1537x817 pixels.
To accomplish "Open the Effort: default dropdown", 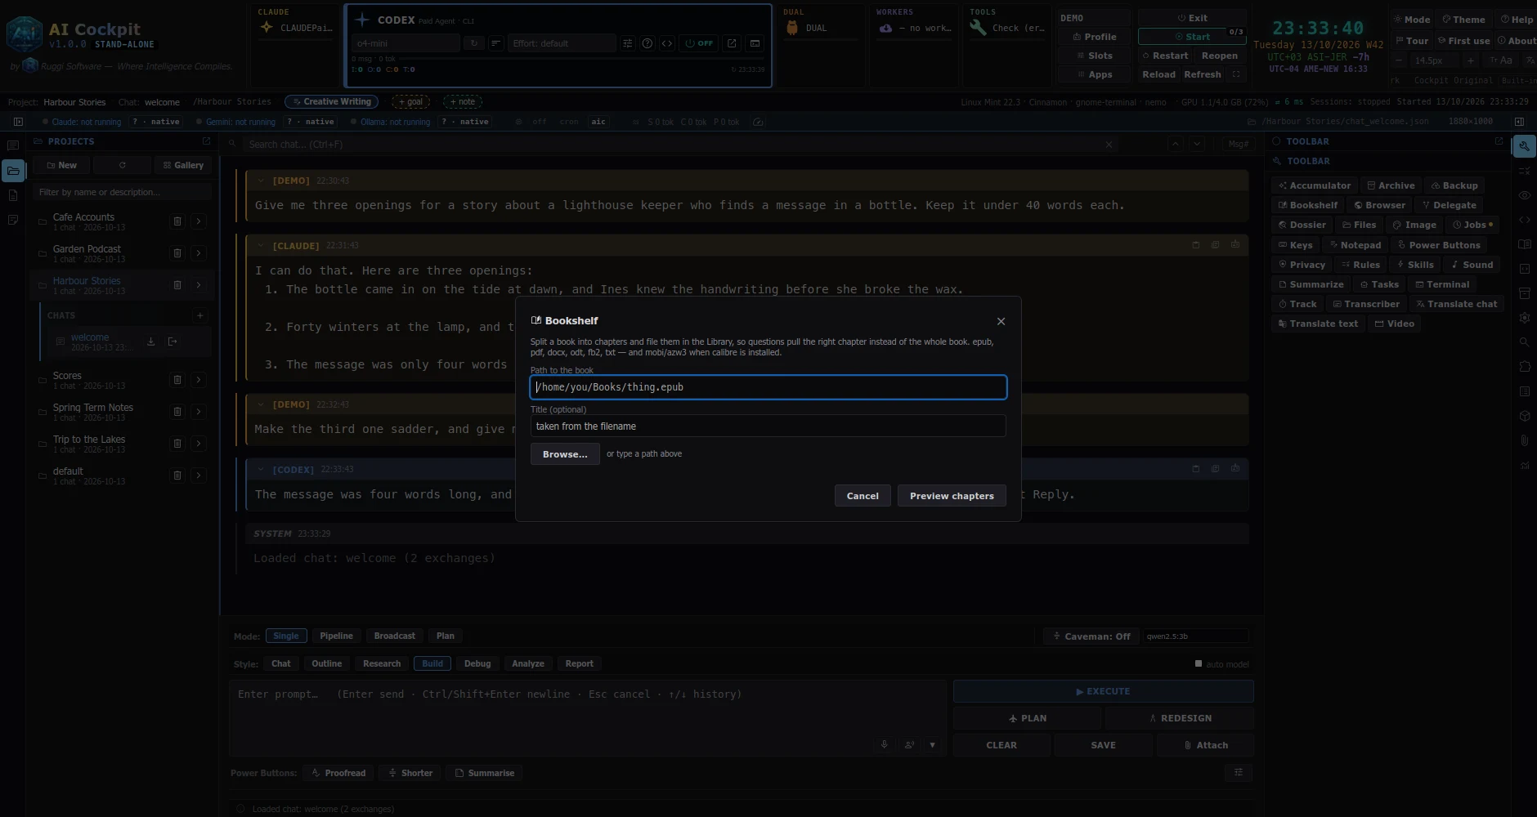I will coord(561,43).
